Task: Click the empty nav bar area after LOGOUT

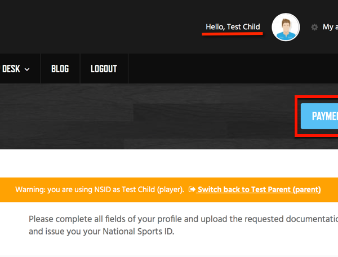Action: pyautogui.click(x=233, y=69)
